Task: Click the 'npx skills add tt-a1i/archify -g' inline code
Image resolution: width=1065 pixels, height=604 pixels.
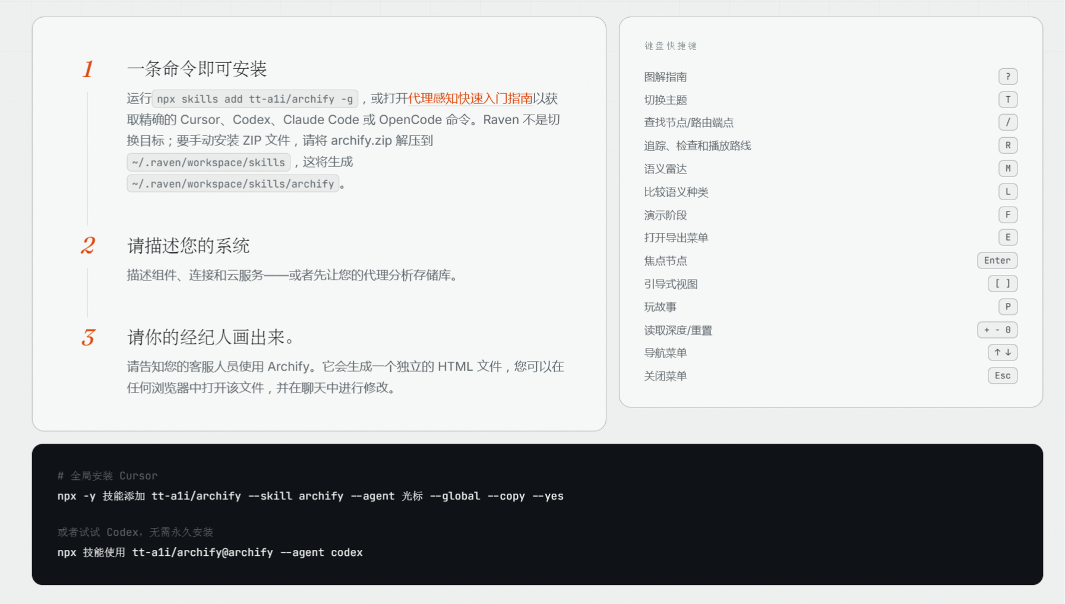Action: coord(255,99)
